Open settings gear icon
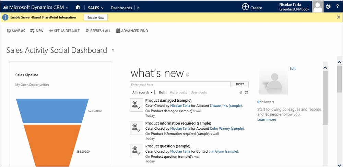This screenshot has width=343, height=167. [328, 7]
